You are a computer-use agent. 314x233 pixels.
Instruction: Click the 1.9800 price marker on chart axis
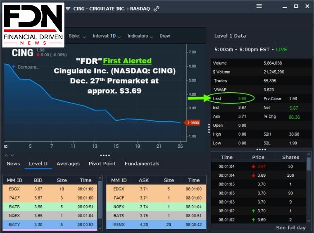(192, 123)
